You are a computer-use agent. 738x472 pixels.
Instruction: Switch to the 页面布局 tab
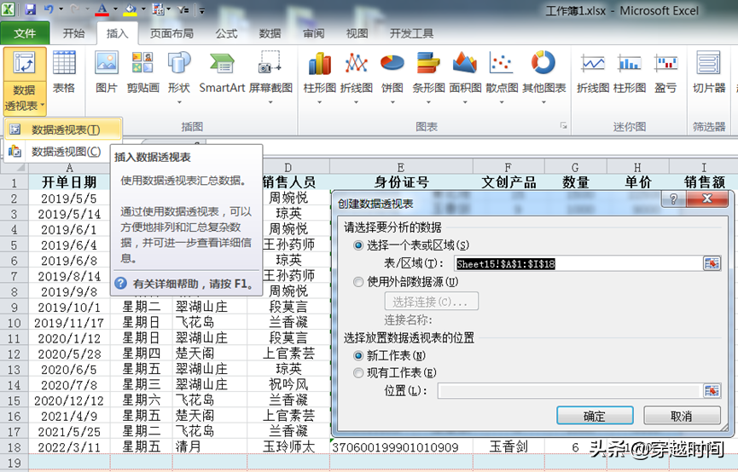coord(171,33)
